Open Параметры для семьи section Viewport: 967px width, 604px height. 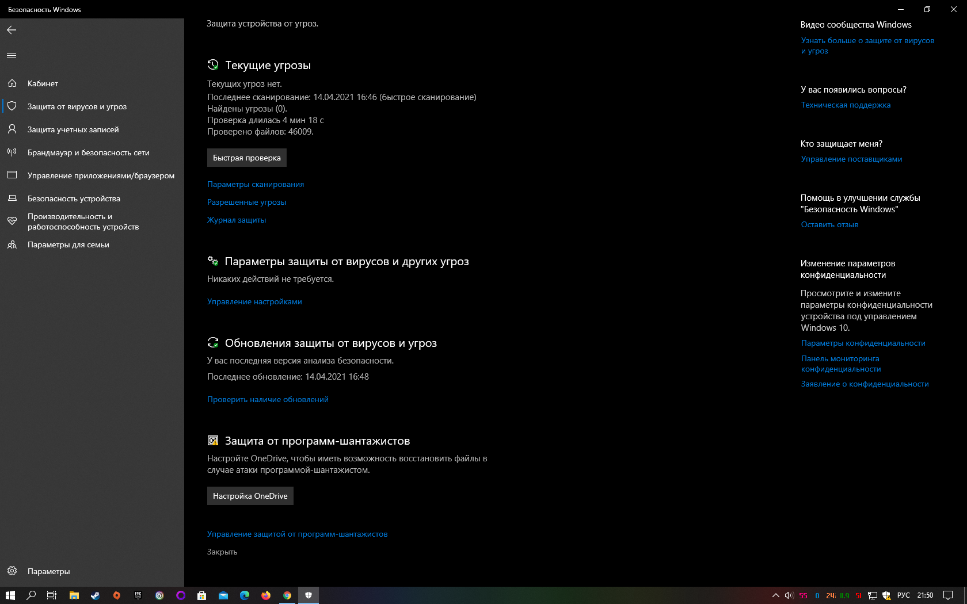pos(92,244)
